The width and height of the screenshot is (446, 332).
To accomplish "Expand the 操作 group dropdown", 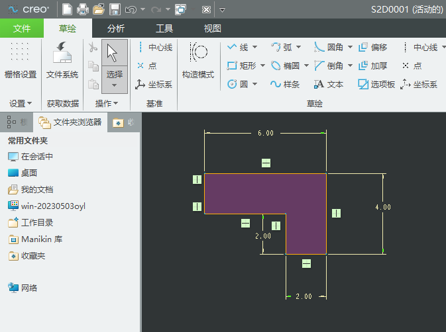I will (x=107, y=104).
